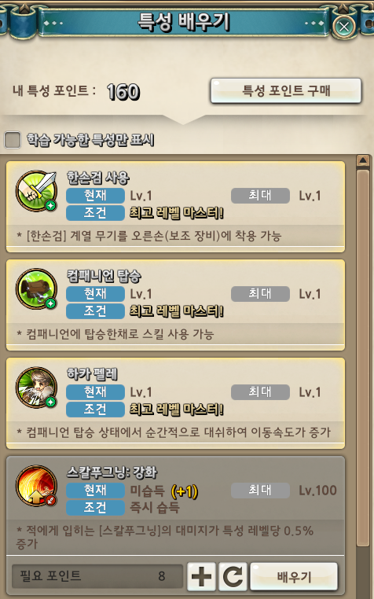Viewport: 374px width, 599px height.
Task: Click the 필요 포인트 value field
Action: point(97,576)
